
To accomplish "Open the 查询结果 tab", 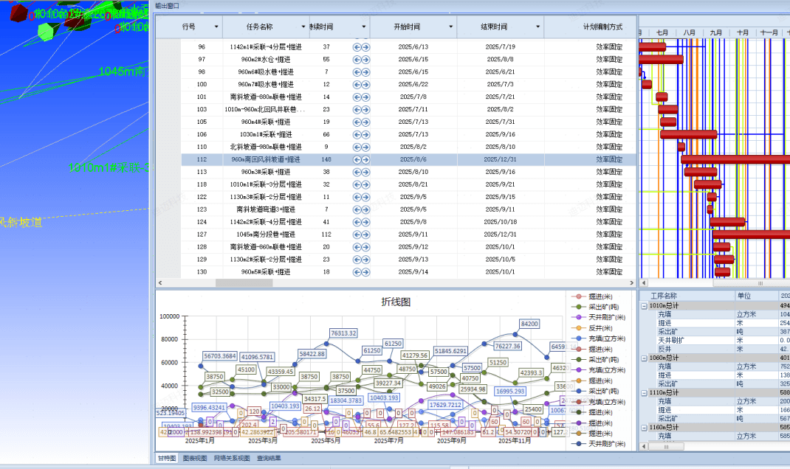I will 269,459.
